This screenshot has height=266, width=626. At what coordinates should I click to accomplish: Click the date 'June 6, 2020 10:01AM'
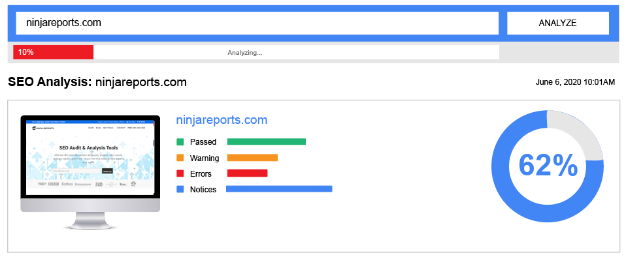(575, 82)
